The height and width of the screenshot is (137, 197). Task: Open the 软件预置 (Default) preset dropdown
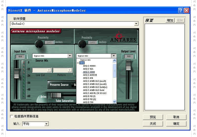(136, 24)
